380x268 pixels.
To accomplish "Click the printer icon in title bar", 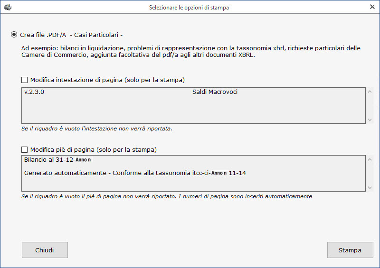I will coord(8,7).
